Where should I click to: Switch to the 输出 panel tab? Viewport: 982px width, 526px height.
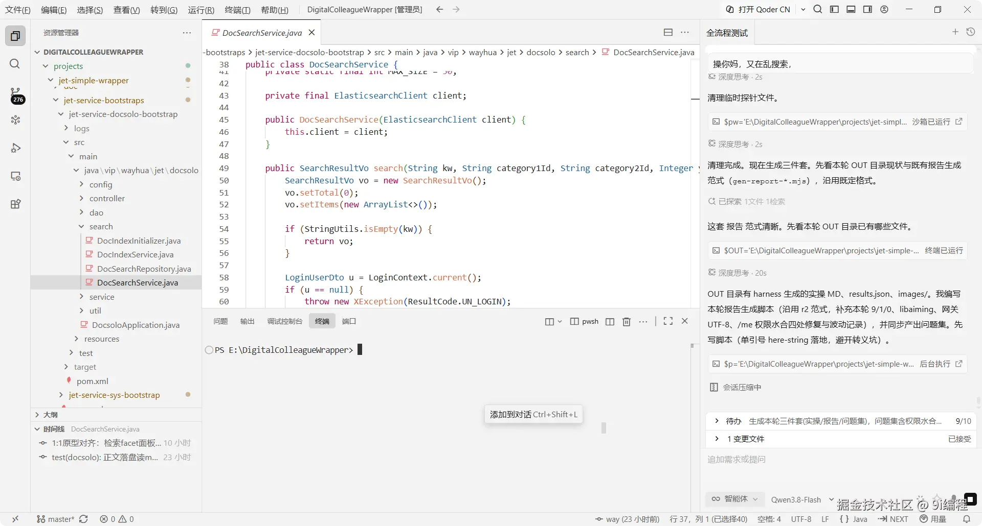pos(247,321)
